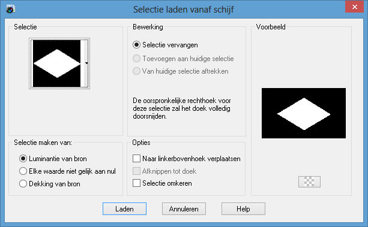Click the diamond selection thumbnail
Viewport: 368px width, 227px height.
pyautogui.click(x=57, y=63)
